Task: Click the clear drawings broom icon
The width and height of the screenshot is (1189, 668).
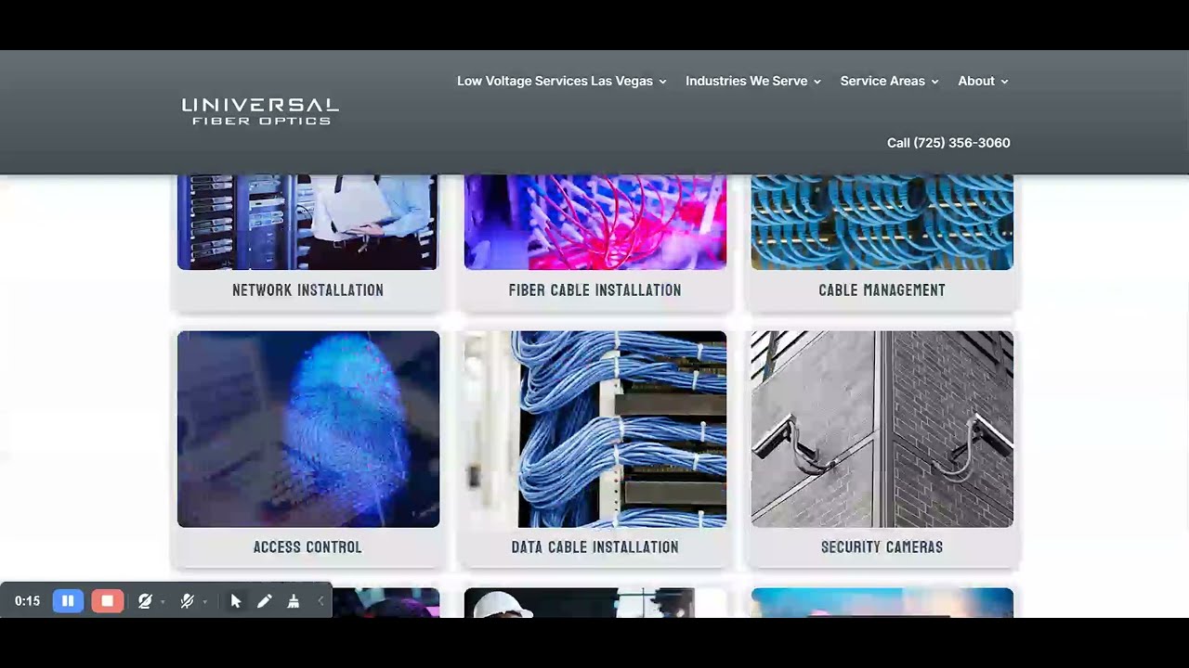Action: click(x=294, y=601)
